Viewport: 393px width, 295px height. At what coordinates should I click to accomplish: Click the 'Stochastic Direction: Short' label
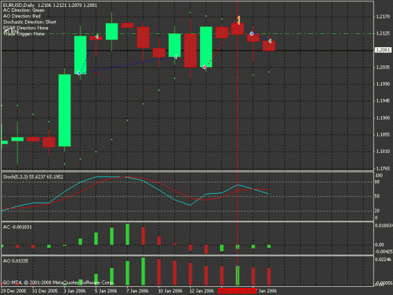click(30, 22)
